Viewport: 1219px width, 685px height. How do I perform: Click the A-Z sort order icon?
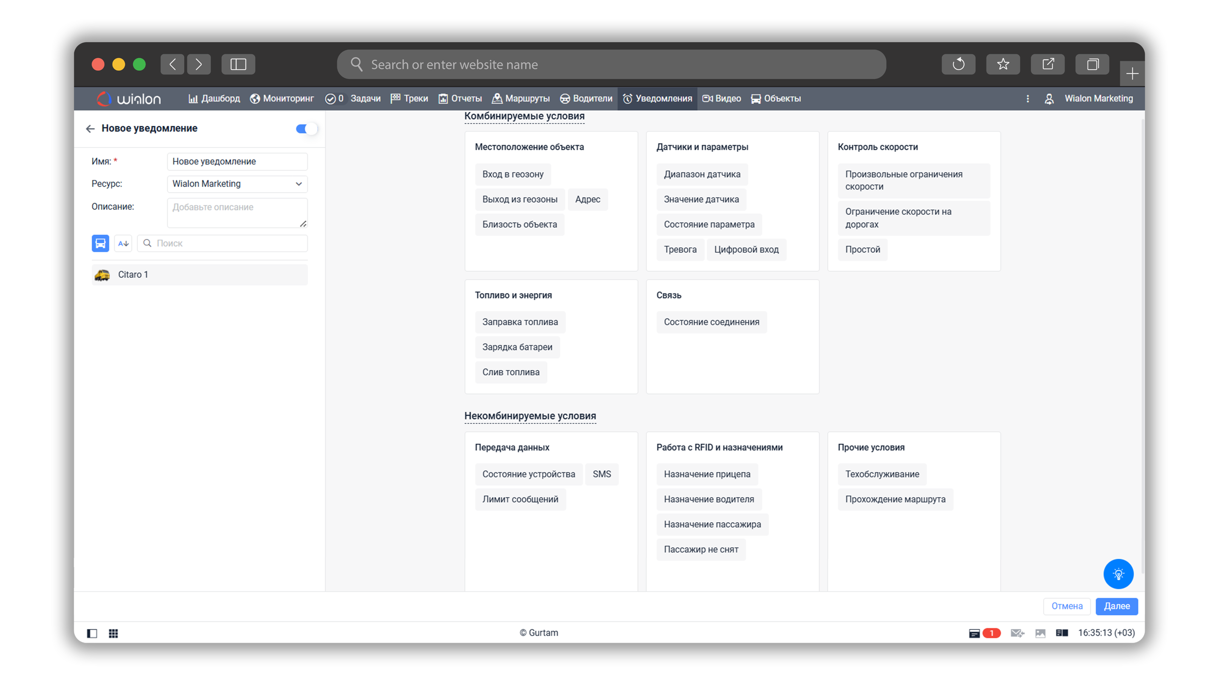point(123,243)
